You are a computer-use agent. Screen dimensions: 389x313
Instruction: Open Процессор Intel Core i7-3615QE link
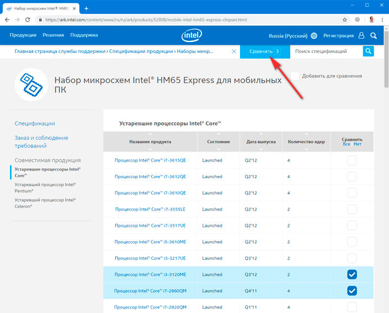(x=150, y=160)
